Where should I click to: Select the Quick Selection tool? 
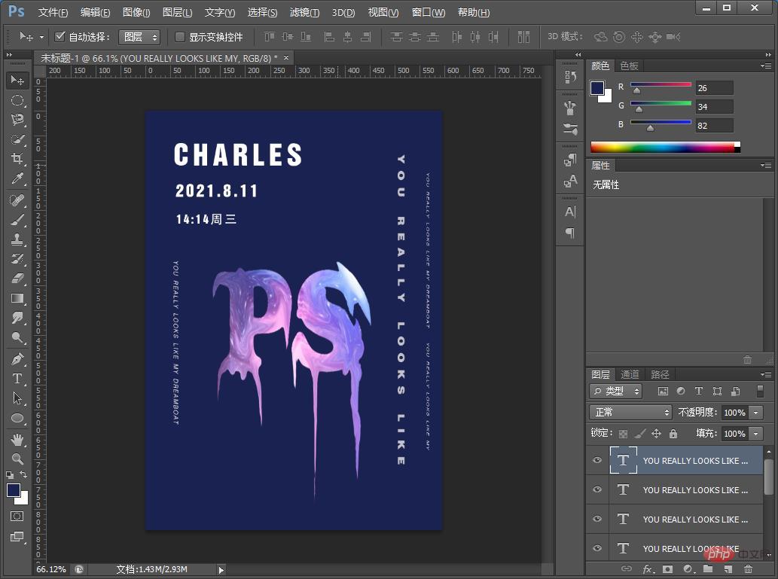point(17,139)
